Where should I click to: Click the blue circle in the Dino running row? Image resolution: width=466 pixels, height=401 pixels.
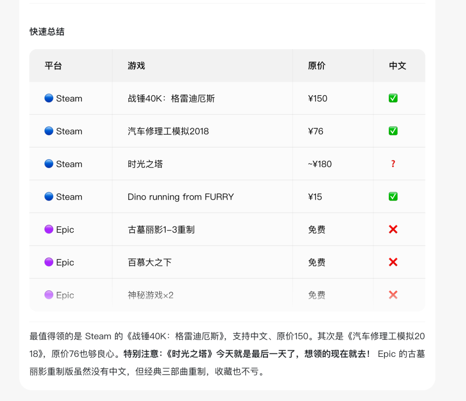(x=49, y=197)
